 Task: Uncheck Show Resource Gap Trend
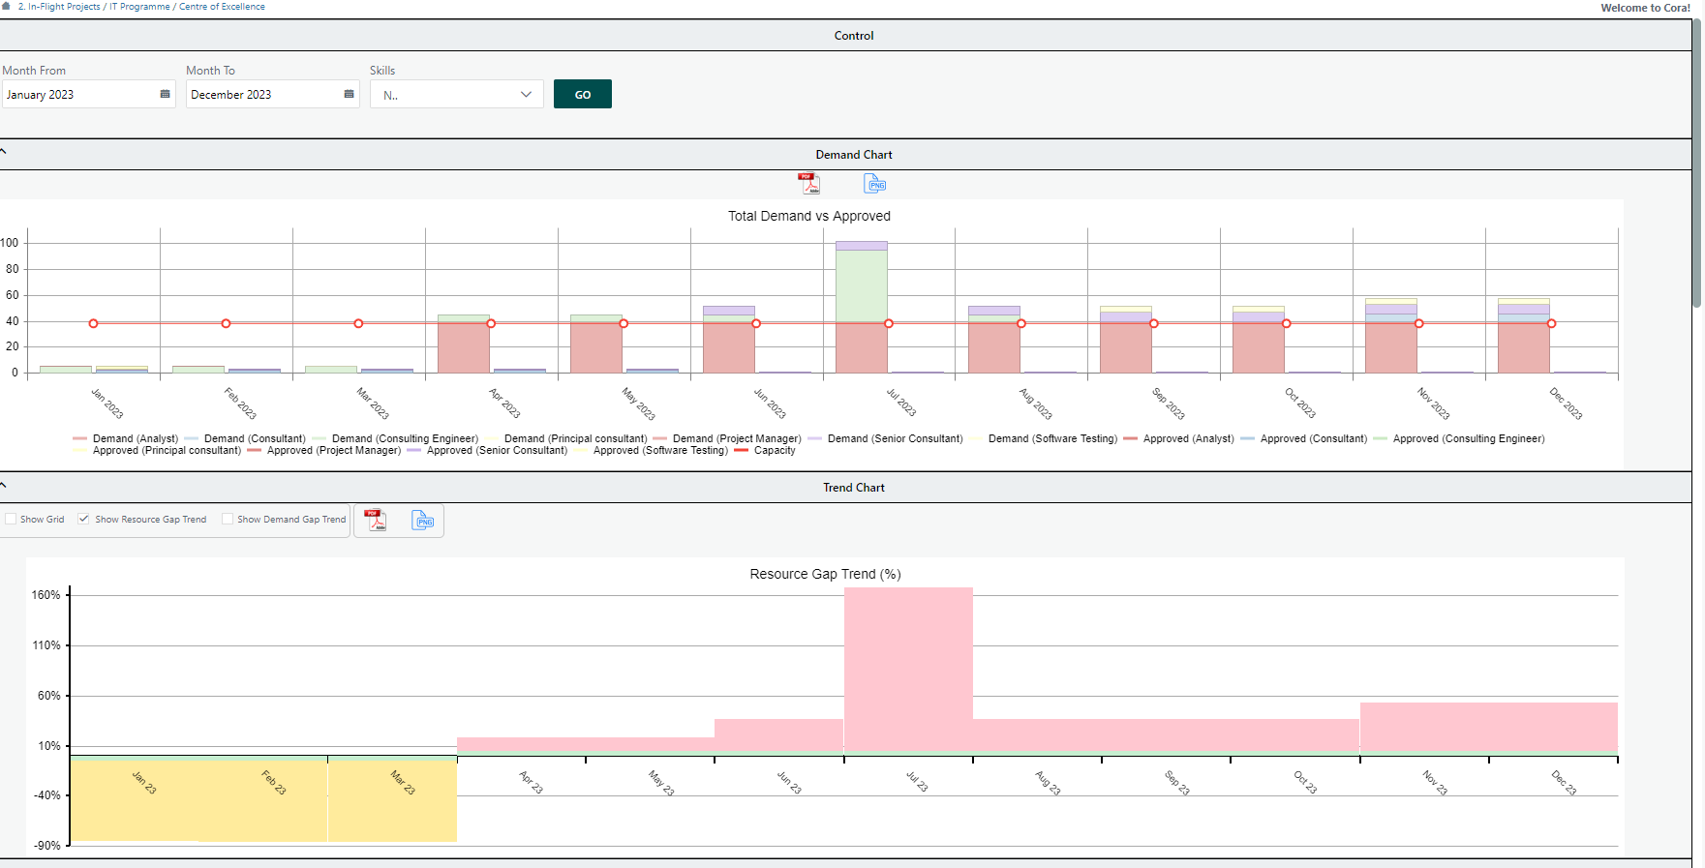84,520
